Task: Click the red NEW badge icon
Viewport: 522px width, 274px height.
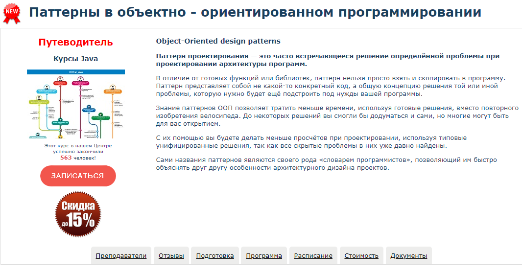Action: pyautogui.click(x=12, y=13)
